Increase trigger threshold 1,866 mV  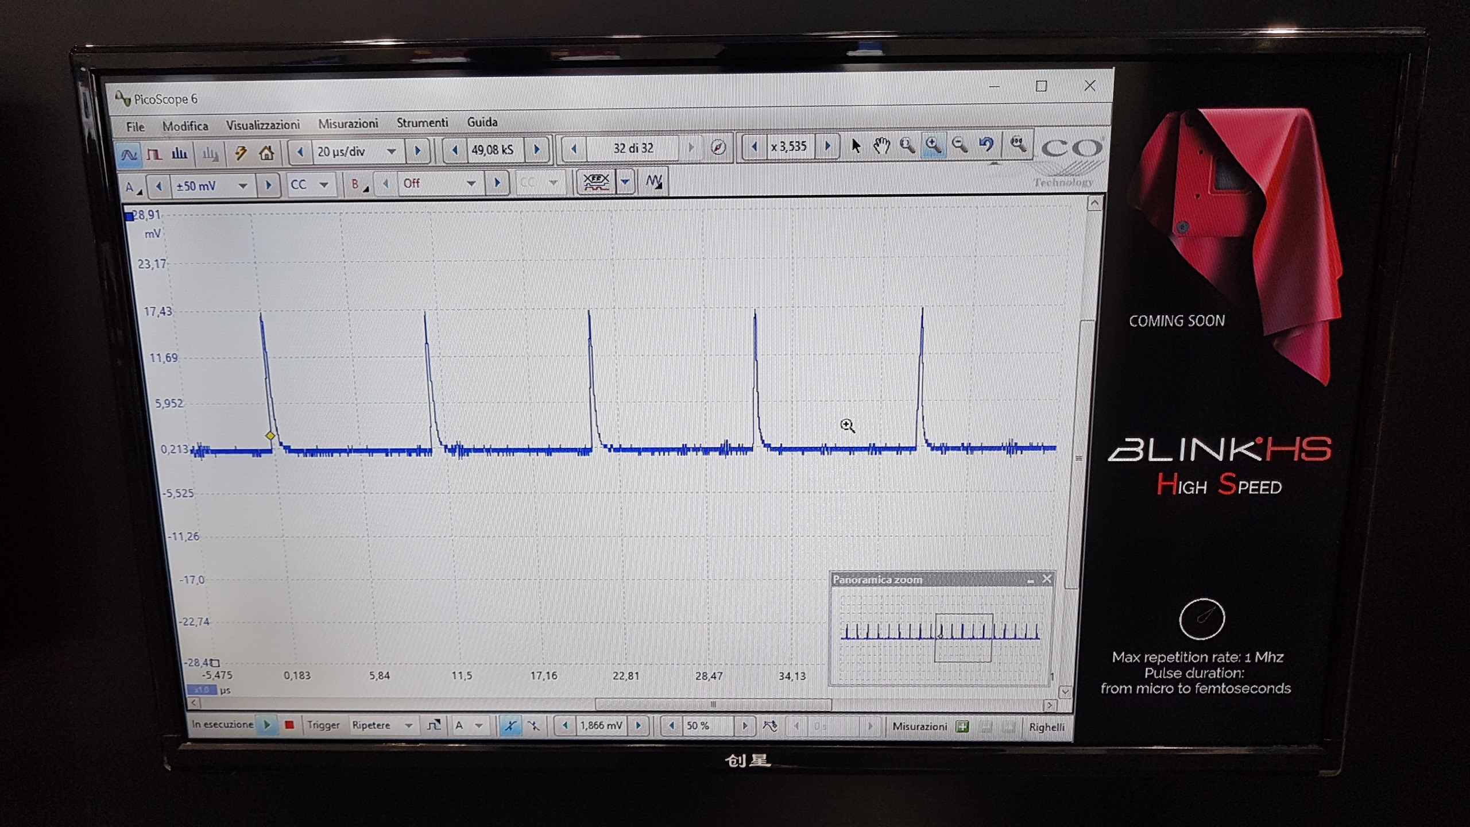(638, 726)
